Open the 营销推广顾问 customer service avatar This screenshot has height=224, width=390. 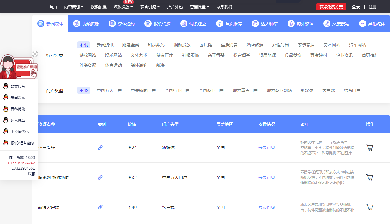(x=18, y=67)
